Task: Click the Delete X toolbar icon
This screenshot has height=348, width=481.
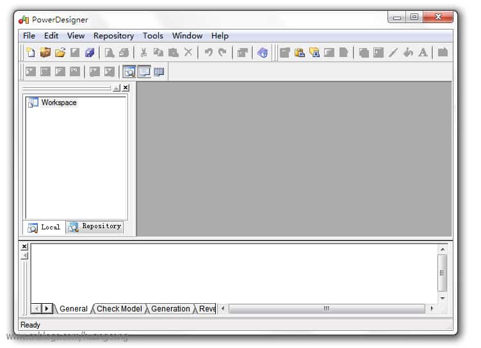Action: [x=188, y=53]
